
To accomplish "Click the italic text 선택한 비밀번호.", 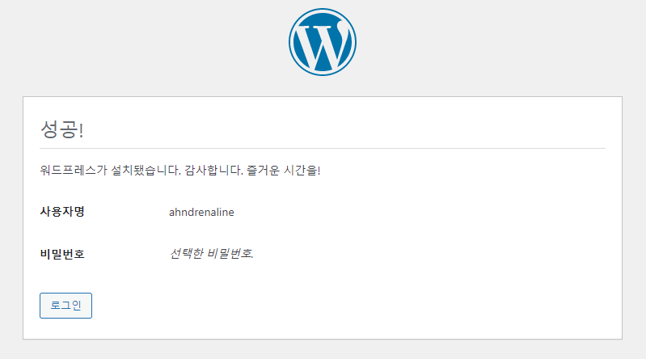I will click(211, 254).
